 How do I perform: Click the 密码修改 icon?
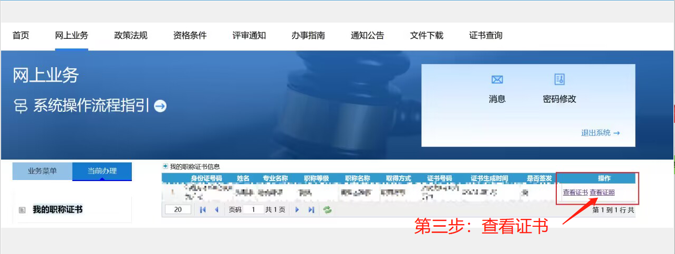[559, 80]
